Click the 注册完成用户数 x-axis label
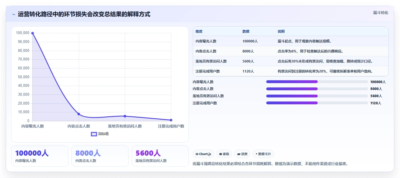Viewport: 400px width, 178px height. (171, 126)
